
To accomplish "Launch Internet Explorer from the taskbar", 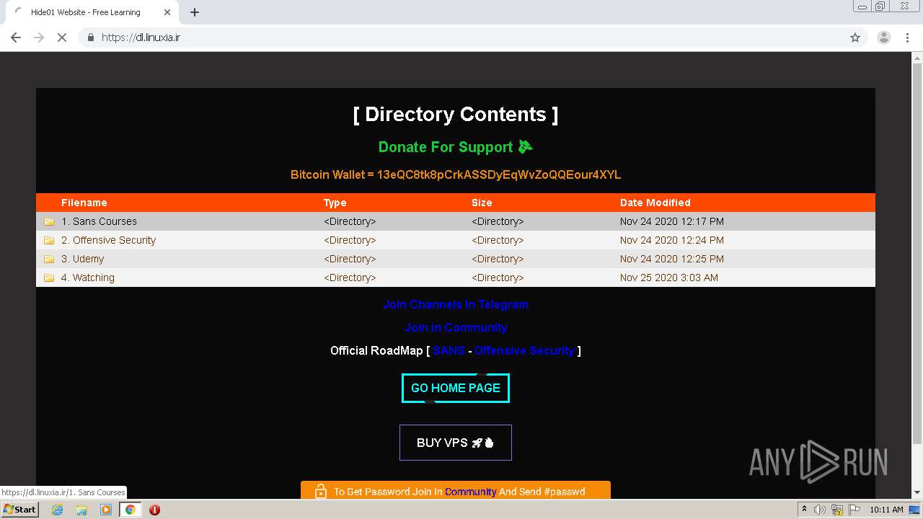I will 57,510.
